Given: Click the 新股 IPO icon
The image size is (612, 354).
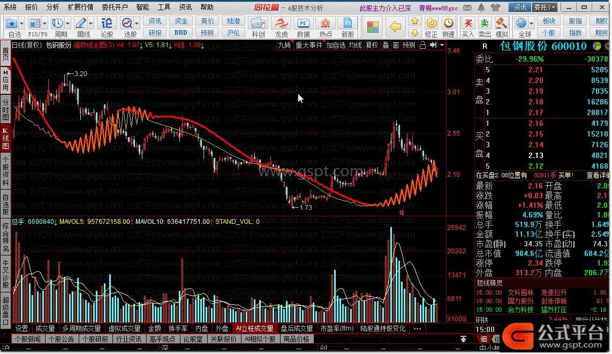Looking at the screenshot, I should click(x=347, y=24).
